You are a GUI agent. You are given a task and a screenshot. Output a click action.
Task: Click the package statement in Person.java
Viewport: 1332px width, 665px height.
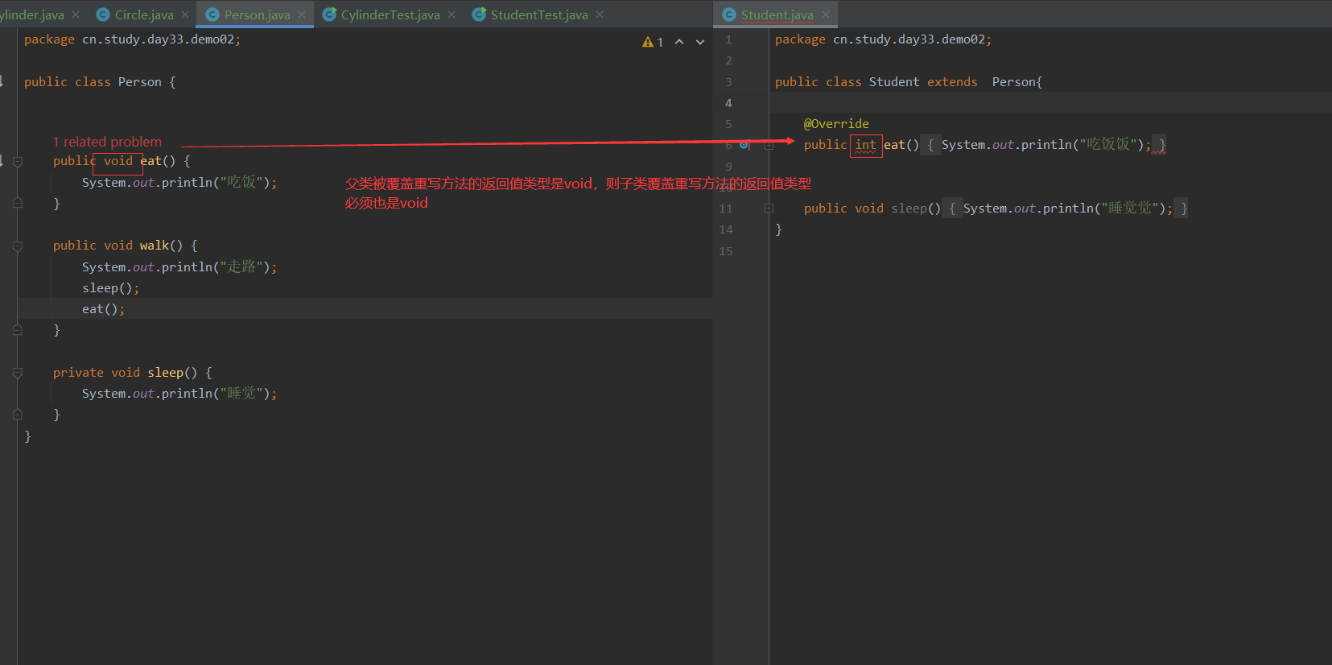click(132, 39)
